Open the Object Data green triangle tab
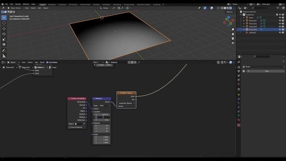 [x=239, y=116]
